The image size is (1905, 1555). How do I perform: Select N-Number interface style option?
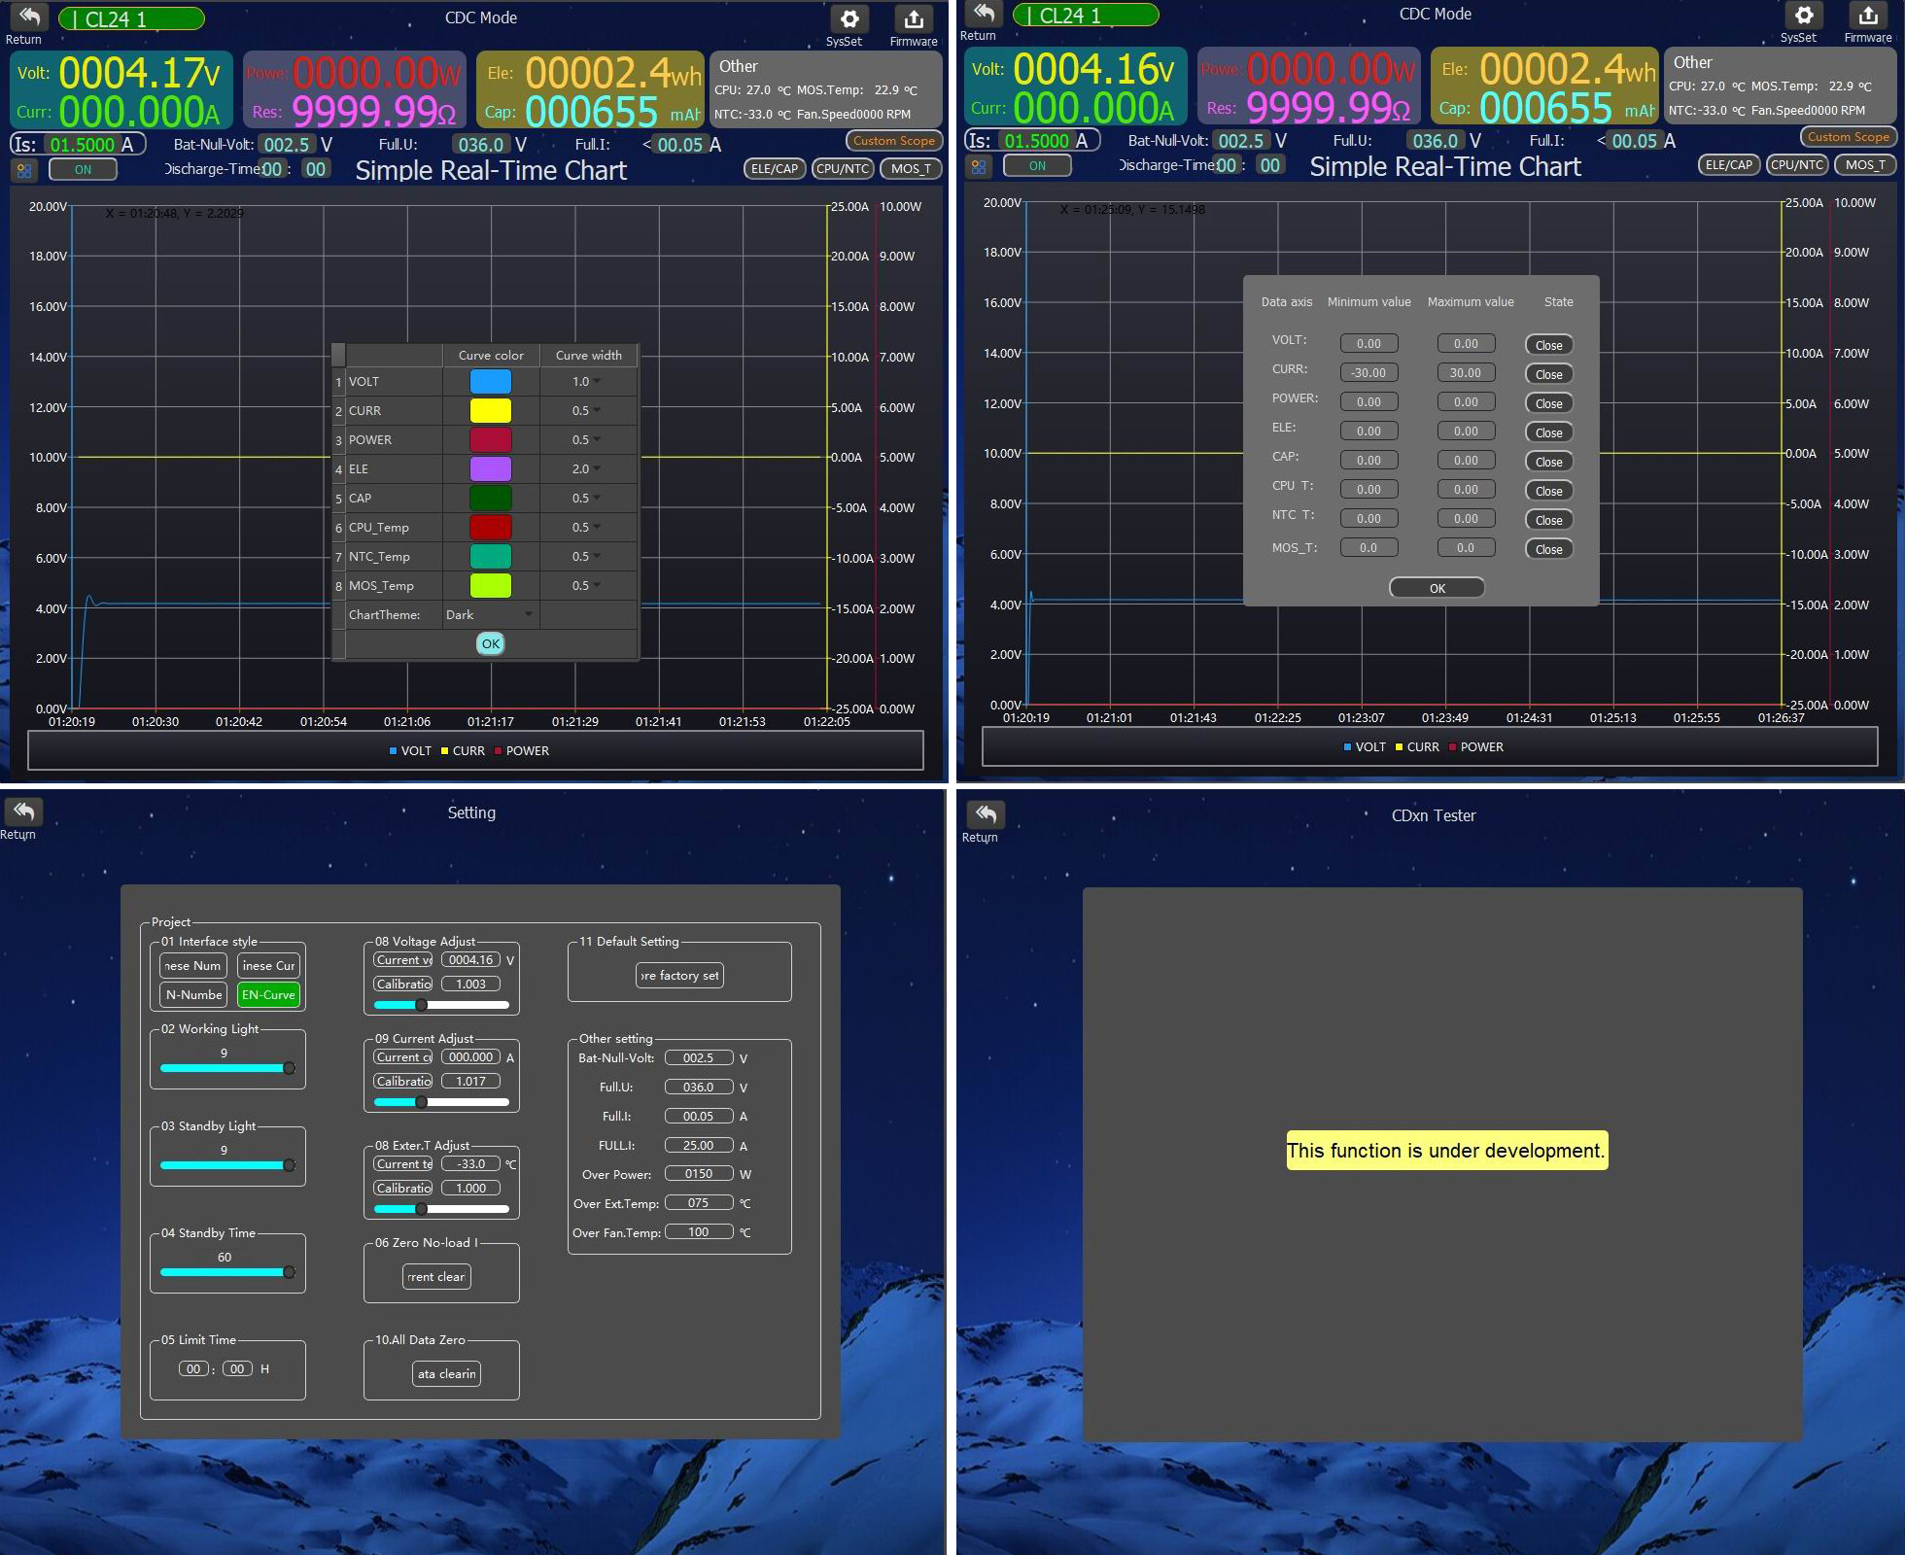[x=193, y=994]
